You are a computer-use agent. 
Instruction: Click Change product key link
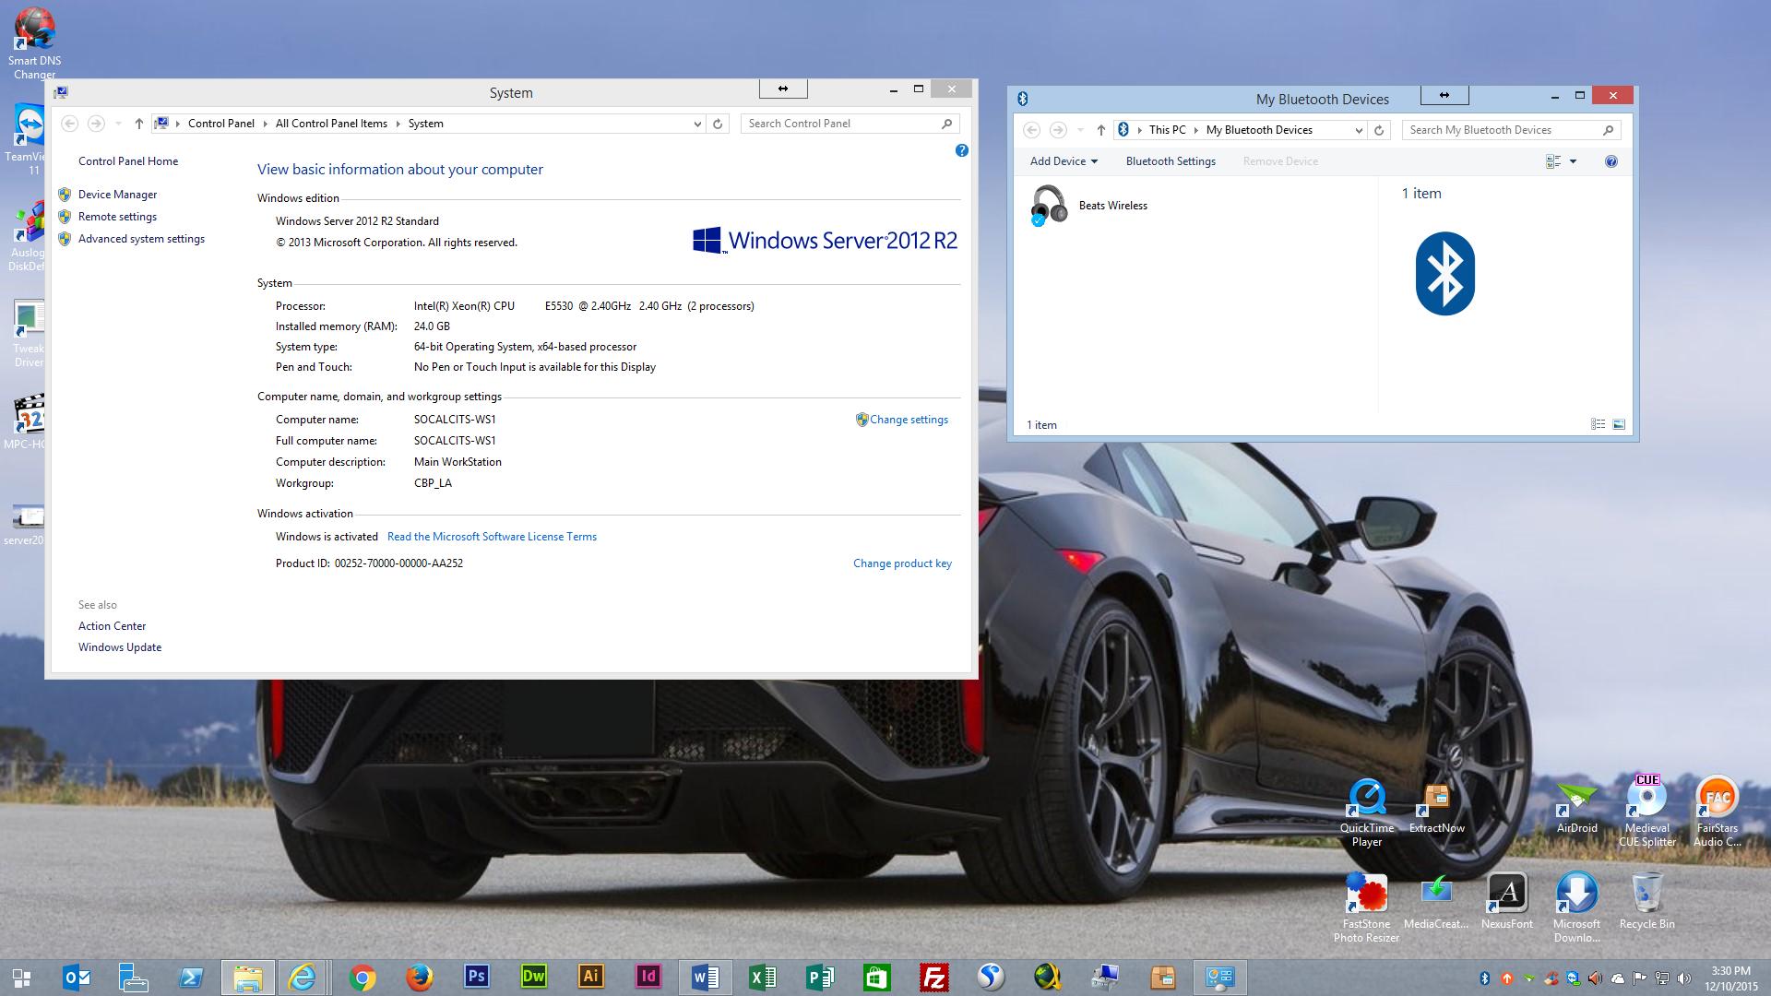[902, 563]
